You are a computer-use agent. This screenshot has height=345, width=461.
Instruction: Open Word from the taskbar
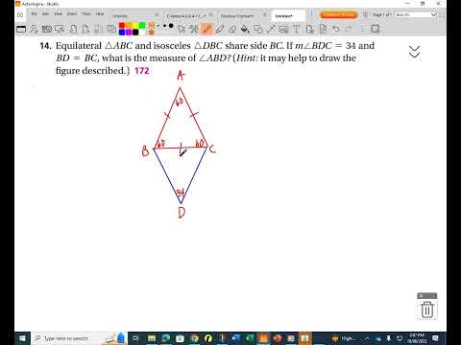(x=235, y=338)
